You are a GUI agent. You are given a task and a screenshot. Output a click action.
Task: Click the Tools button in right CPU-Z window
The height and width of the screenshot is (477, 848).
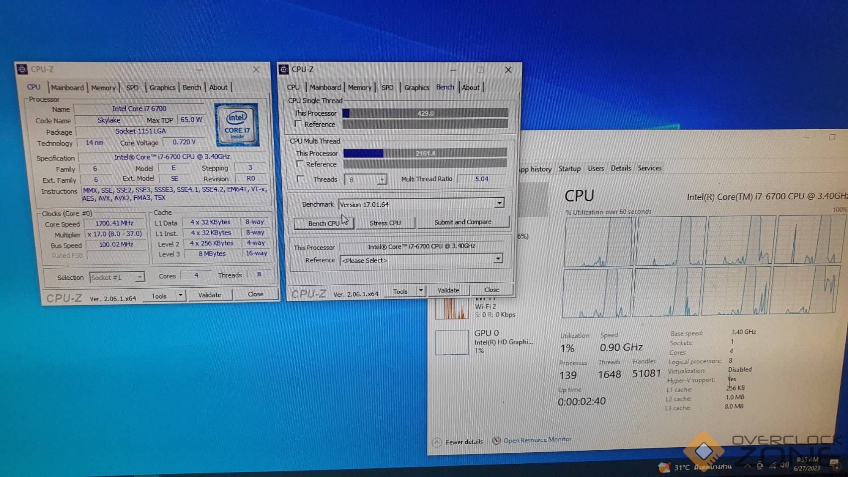[400, 291]
